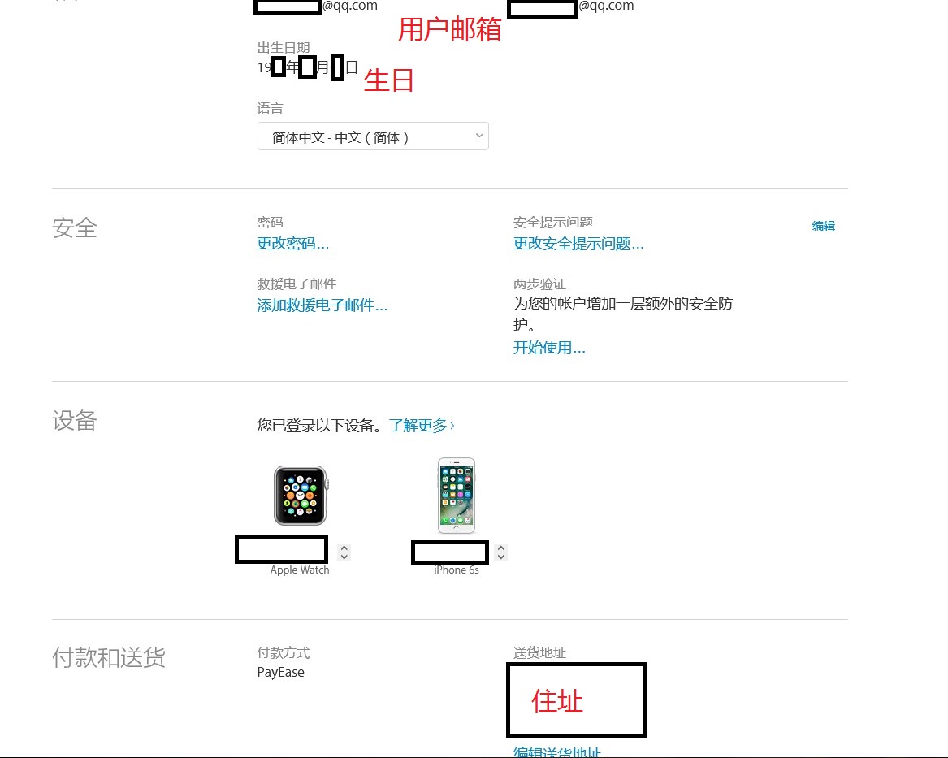This screenshot has width=948, height=758.
Task: Click the Apple Watch label text
Action: 300,570
